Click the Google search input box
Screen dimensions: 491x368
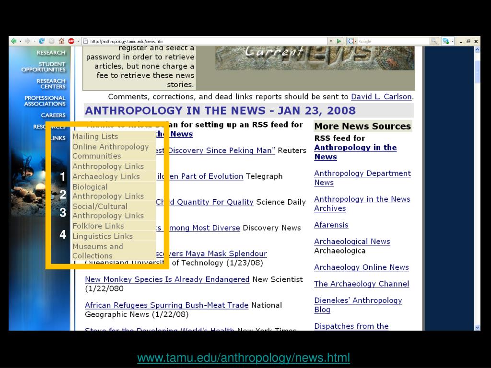click(394, 41)
